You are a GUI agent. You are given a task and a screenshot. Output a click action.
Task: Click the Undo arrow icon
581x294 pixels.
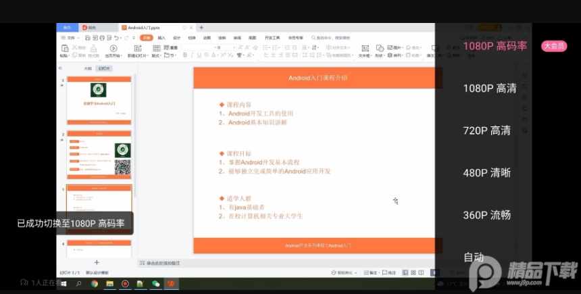click(116, 38)
